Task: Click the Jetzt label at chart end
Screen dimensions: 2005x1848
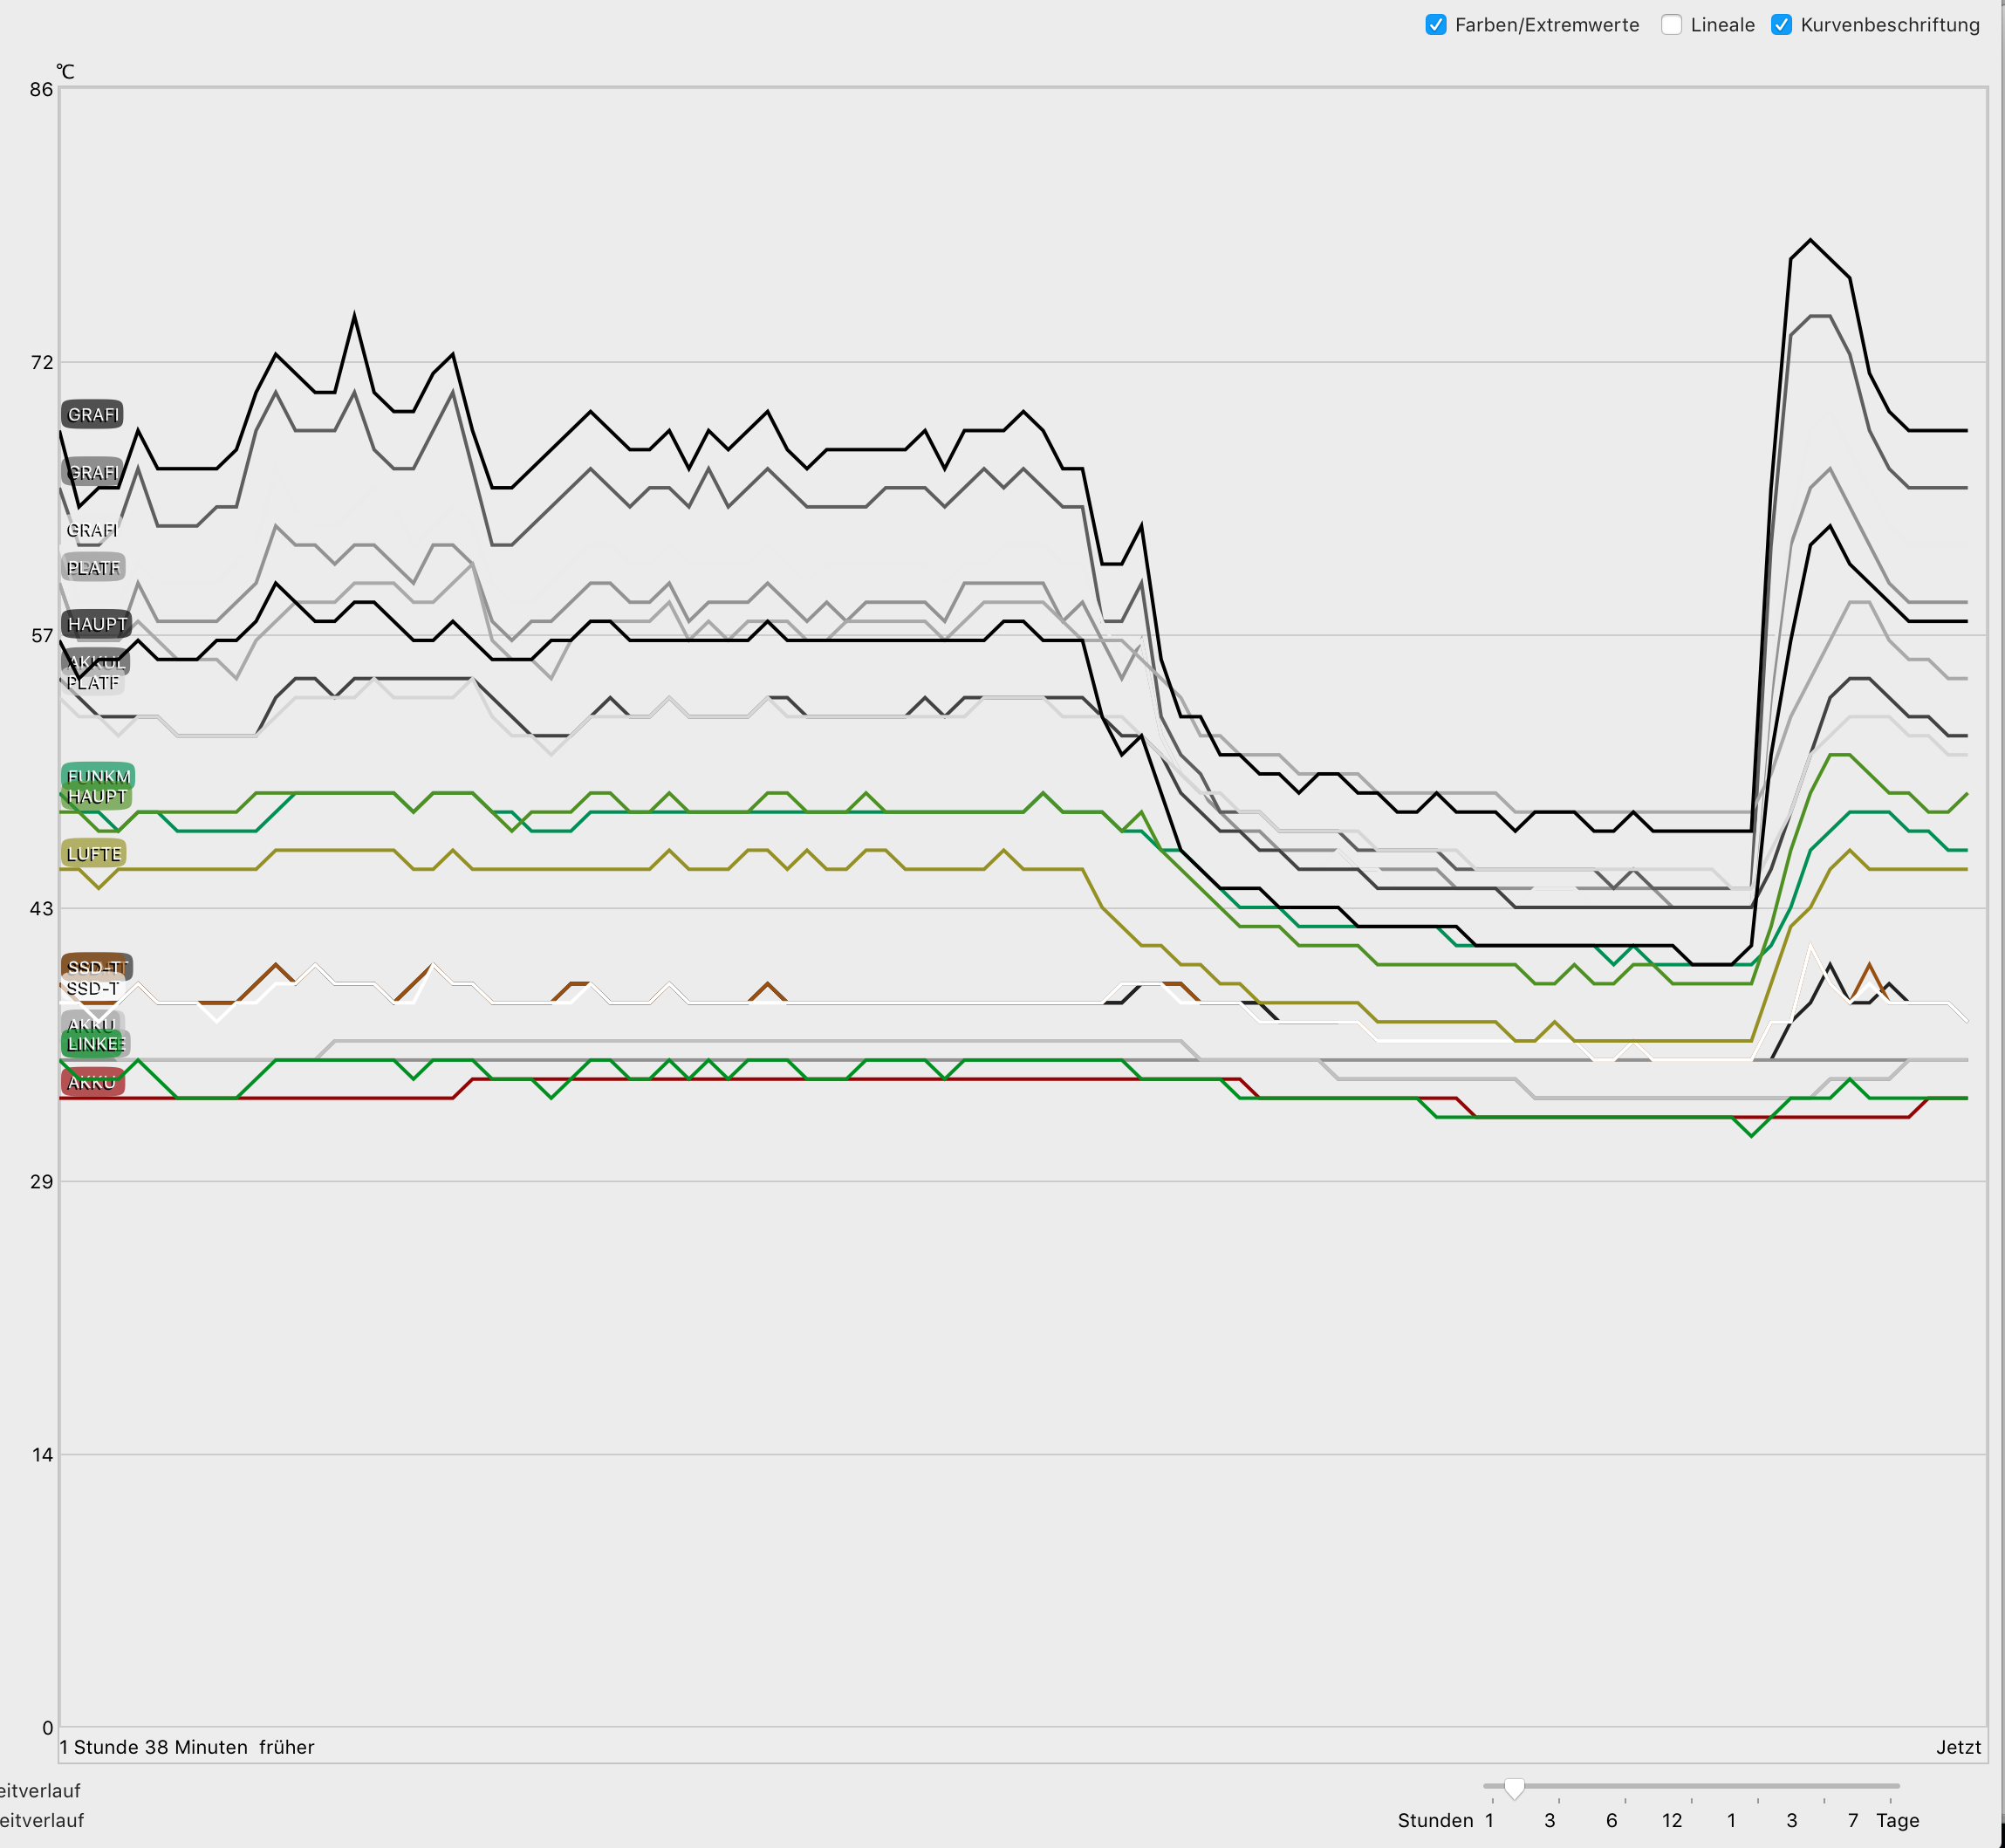Action: coord(1957,1747)
